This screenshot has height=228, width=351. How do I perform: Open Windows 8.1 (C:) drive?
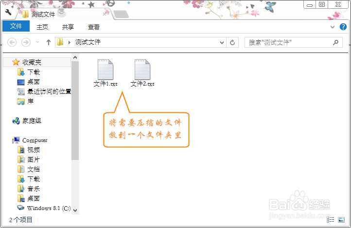coord(49,208)
